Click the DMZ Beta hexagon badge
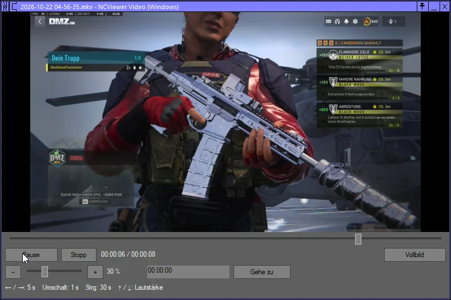 (x=57, y=158)
